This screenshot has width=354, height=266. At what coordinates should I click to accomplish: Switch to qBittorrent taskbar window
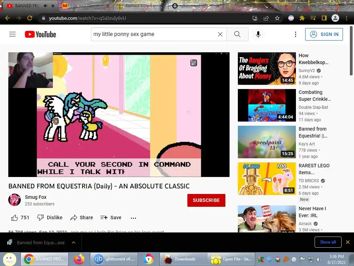(114, 259)
